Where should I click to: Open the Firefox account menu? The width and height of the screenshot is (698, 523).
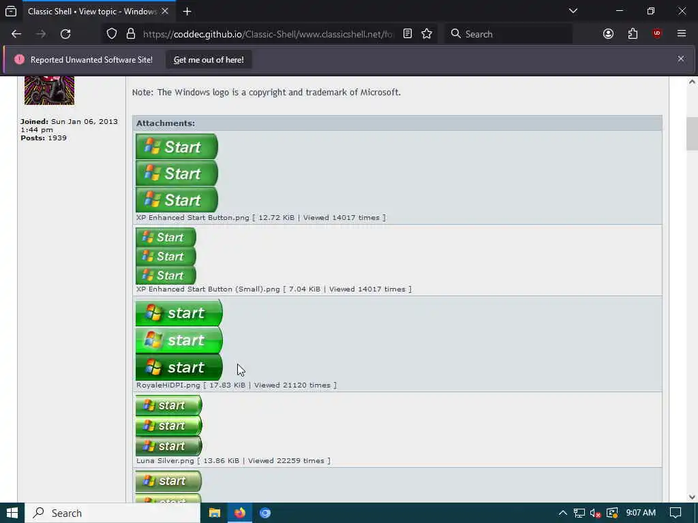coord(608,34)
